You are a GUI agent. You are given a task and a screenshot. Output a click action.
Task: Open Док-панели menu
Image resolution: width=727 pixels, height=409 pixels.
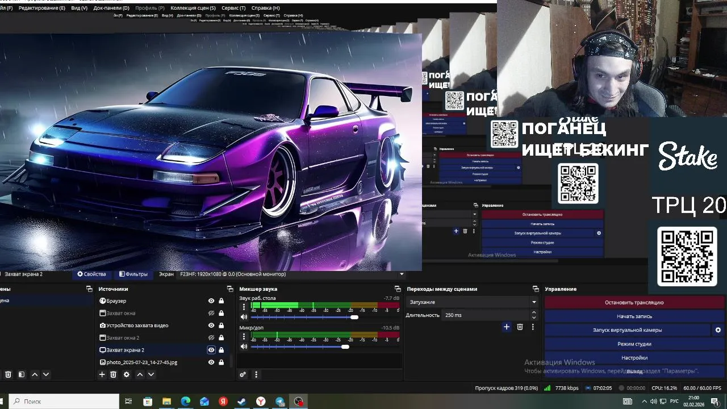pos(111,8)
